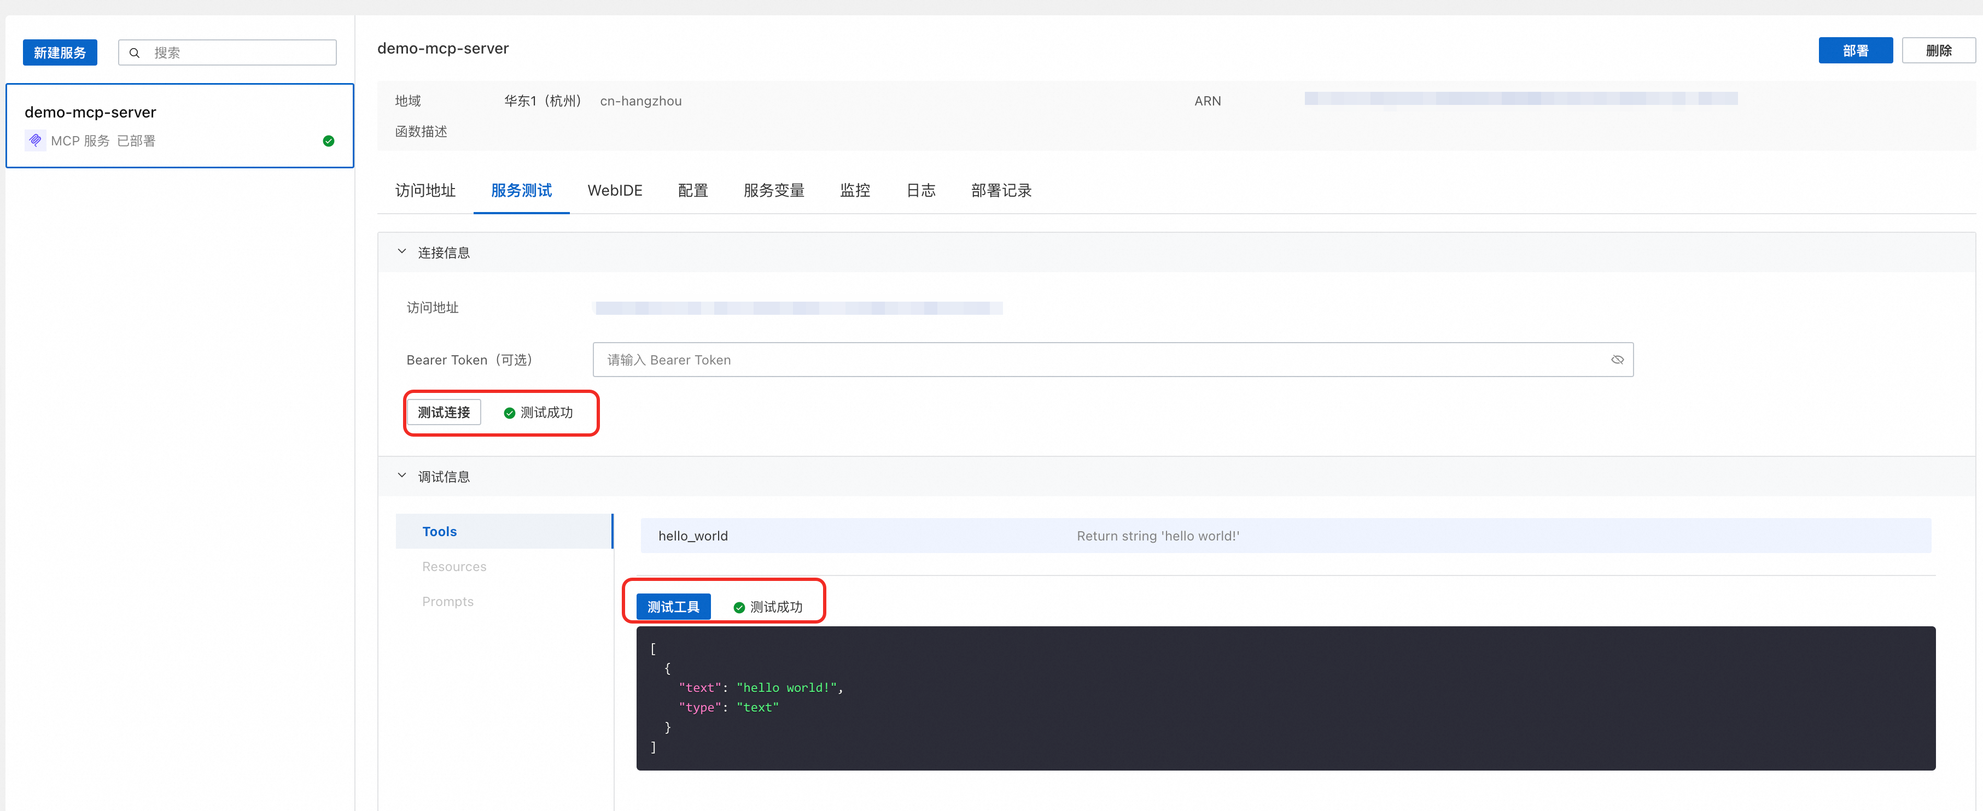Open the 监控 tab
This screenshot has width=1983, height=811.
point(854,191)
